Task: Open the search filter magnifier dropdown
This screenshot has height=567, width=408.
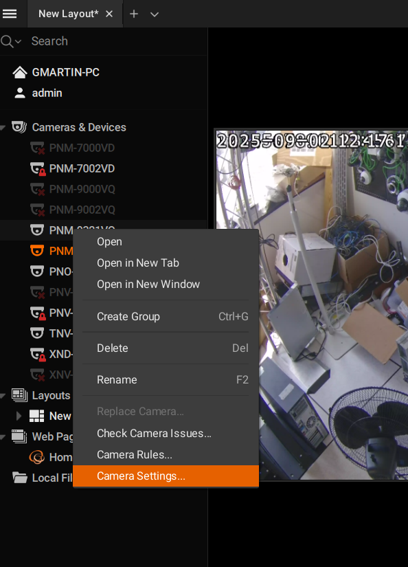Action: coord(11,41)
